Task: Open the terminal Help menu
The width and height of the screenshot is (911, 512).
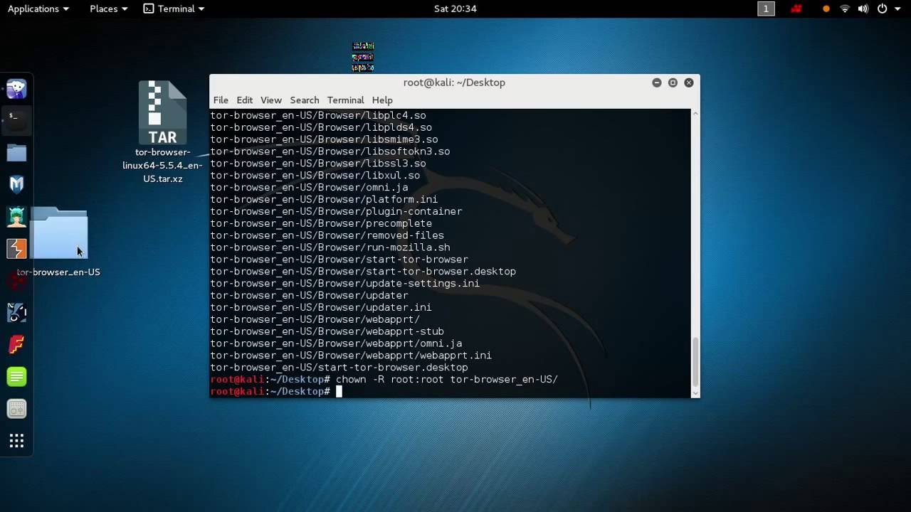Action: [382, 100]
